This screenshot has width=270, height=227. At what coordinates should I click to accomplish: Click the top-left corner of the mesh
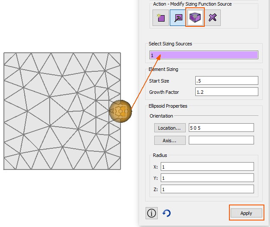pos(4,53)
